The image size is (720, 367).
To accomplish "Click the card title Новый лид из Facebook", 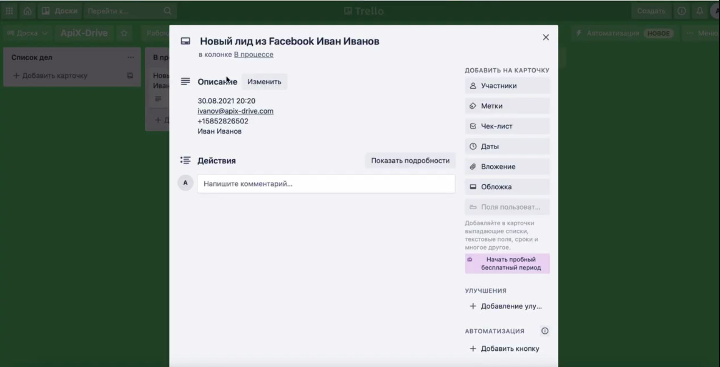I will pos(290,41).
